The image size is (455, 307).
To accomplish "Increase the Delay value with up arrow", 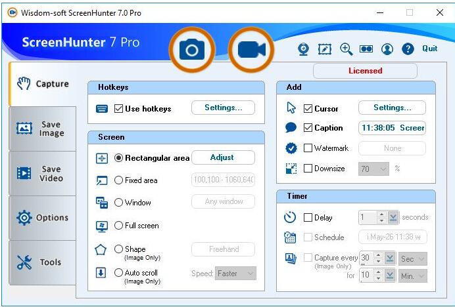I will click(381, 215).
